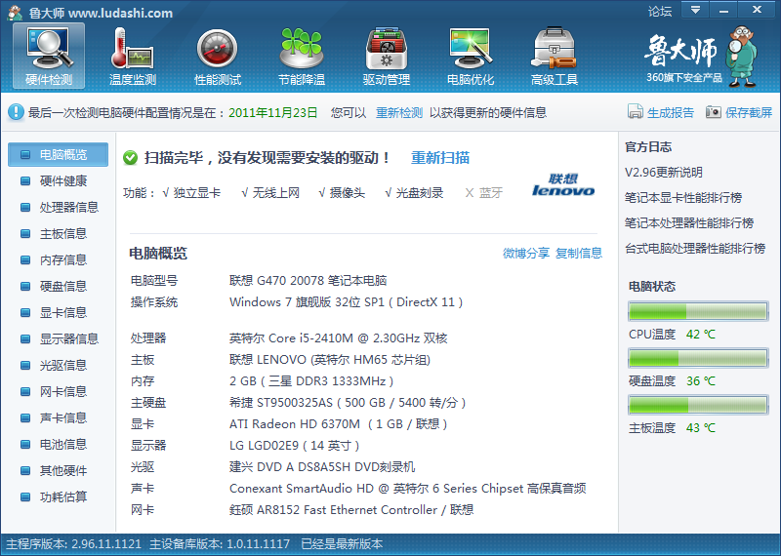This screenshot has height=556, width=781.
Task: Switch to 硬盘信息 sidebar item
Action: click(x=62, y=286)
